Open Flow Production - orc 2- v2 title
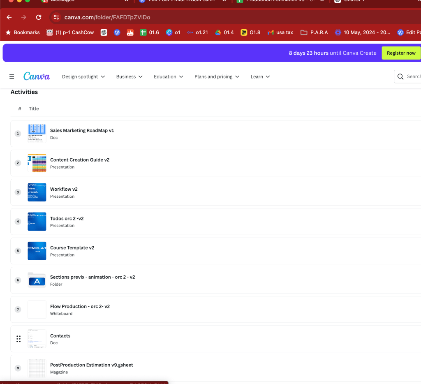Screen dimensions: 421x384 (x=80, y=306)
